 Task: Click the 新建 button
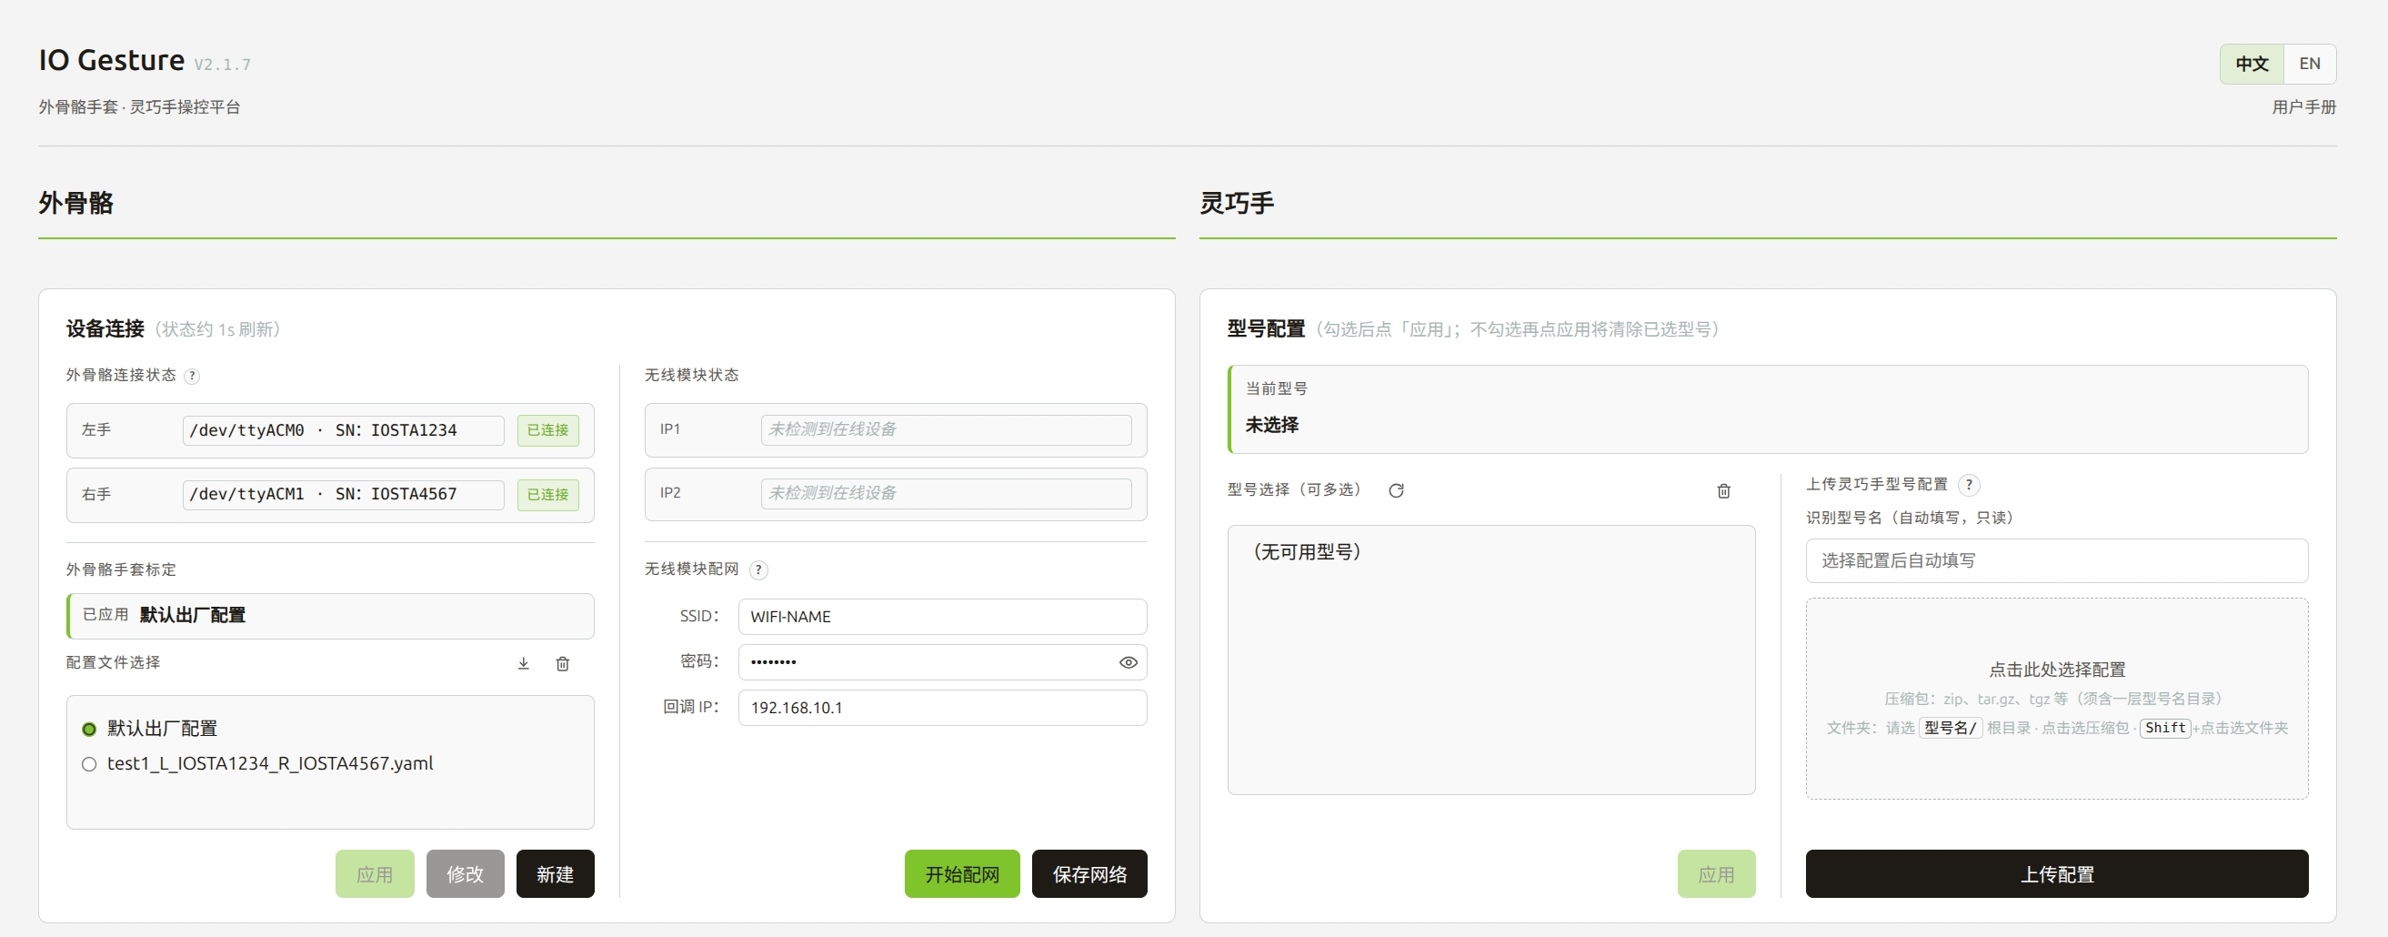click(x=556, y=874)
